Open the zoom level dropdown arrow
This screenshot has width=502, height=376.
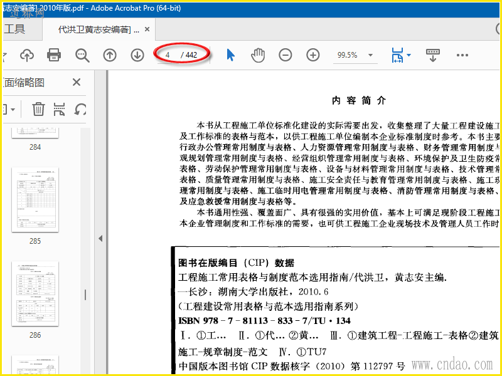tap(370, 55)
